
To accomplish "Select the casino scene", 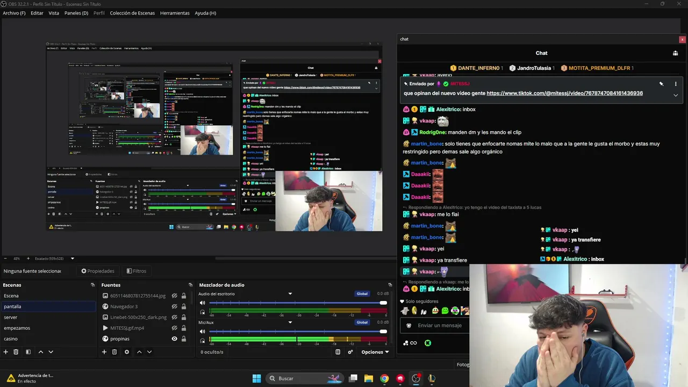I will click(48, 339).
